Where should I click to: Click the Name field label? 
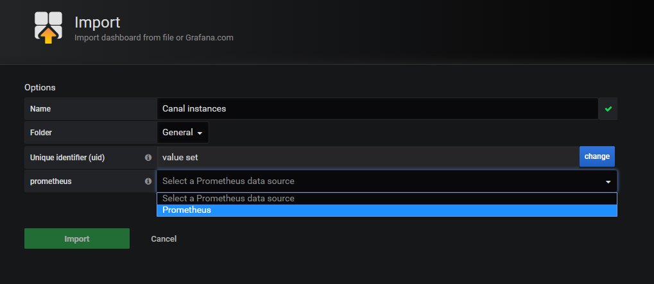point(40,109)
